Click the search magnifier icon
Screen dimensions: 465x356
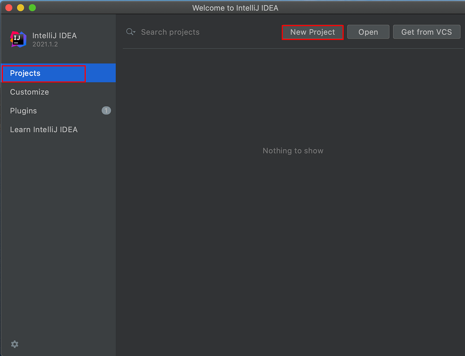(x=129, y=31)
